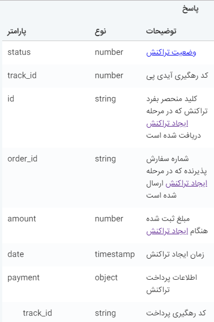Click the status parameter cell

[x=19, y=52]
